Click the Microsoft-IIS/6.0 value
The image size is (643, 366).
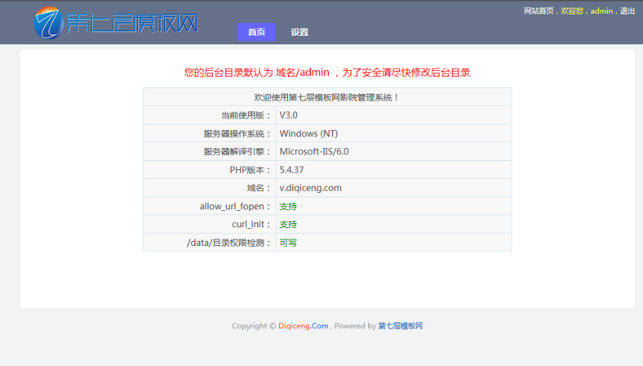[x=314, y=152]
